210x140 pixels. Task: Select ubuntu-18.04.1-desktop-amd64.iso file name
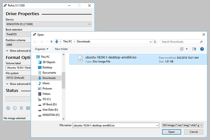point(111,57)
